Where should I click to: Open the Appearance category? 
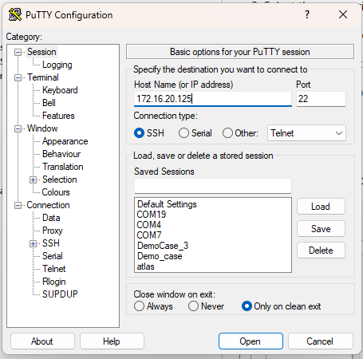(65, 141)
